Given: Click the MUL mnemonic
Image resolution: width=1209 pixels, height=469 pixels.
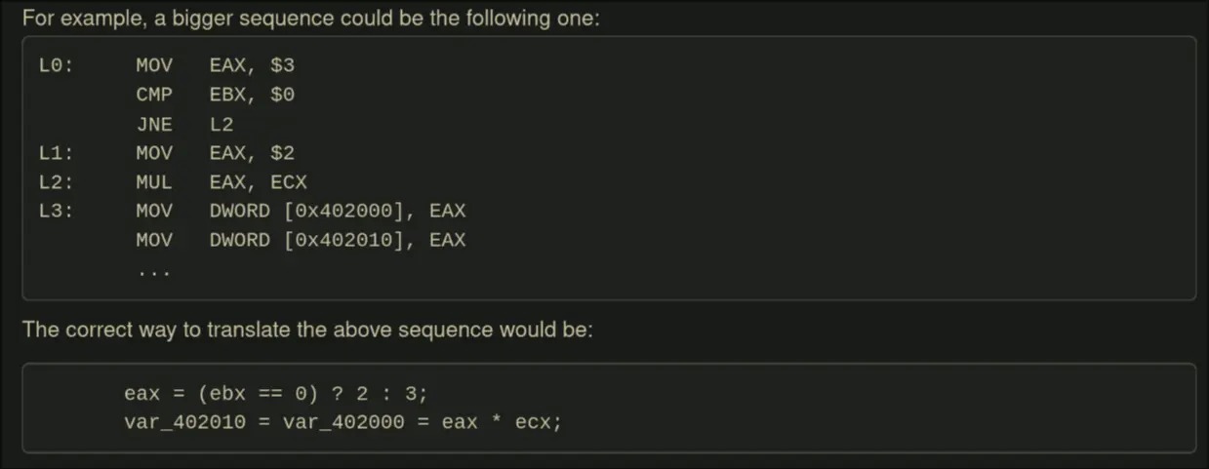Looking at the screenshot, I should (x=154, y=182).
